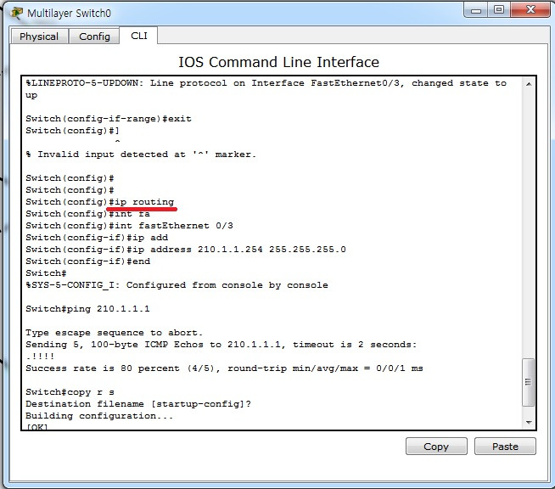Click the '%SYS-5-CONFIG_I' console message
Screen dimensions: 555x489
(177, 285)
